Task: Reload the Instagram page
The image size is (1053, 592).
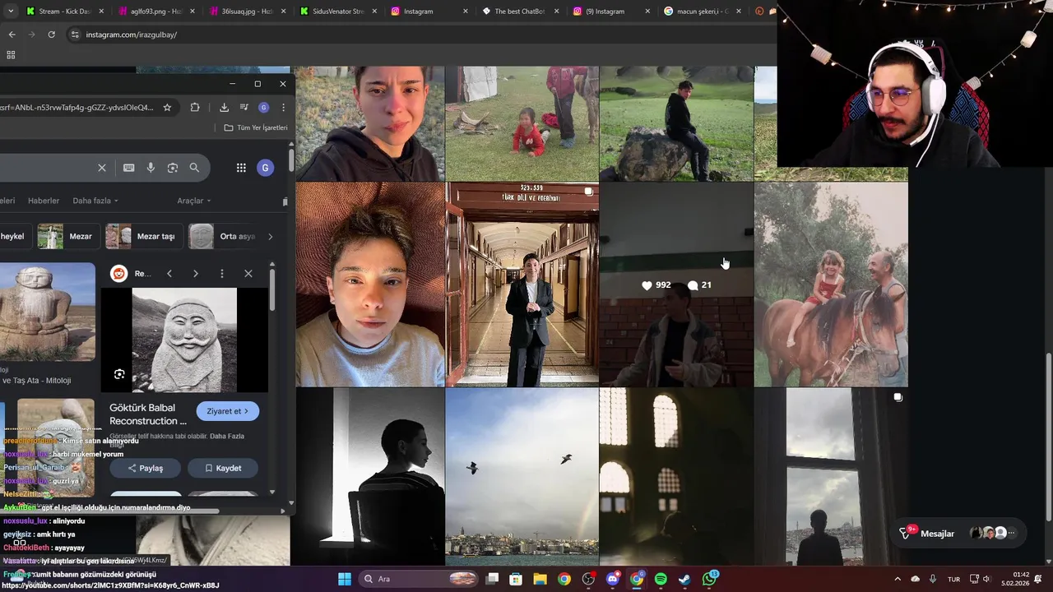Action: click(x=51, y=35)
